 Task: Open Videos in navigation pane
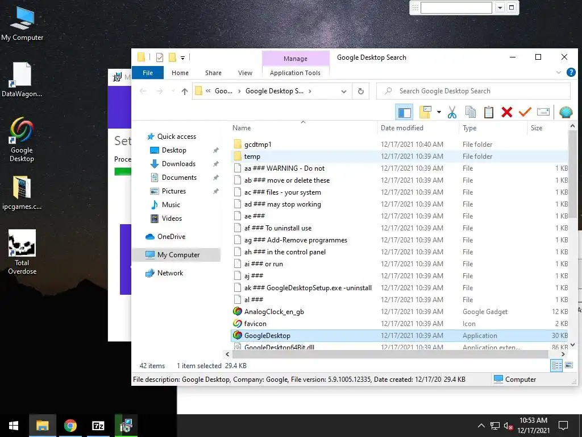tap(172, 218)
